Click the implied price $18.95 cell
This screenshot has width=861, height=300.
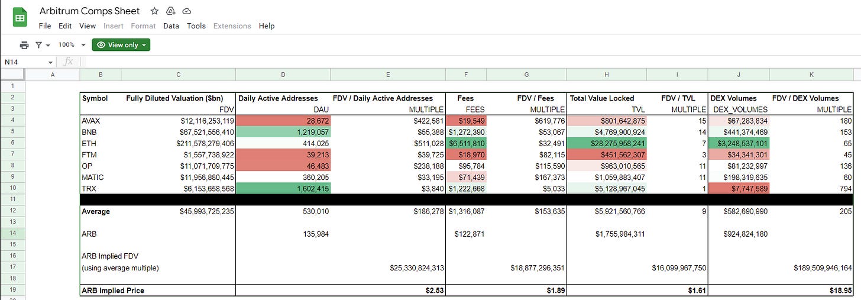(812, 291)
